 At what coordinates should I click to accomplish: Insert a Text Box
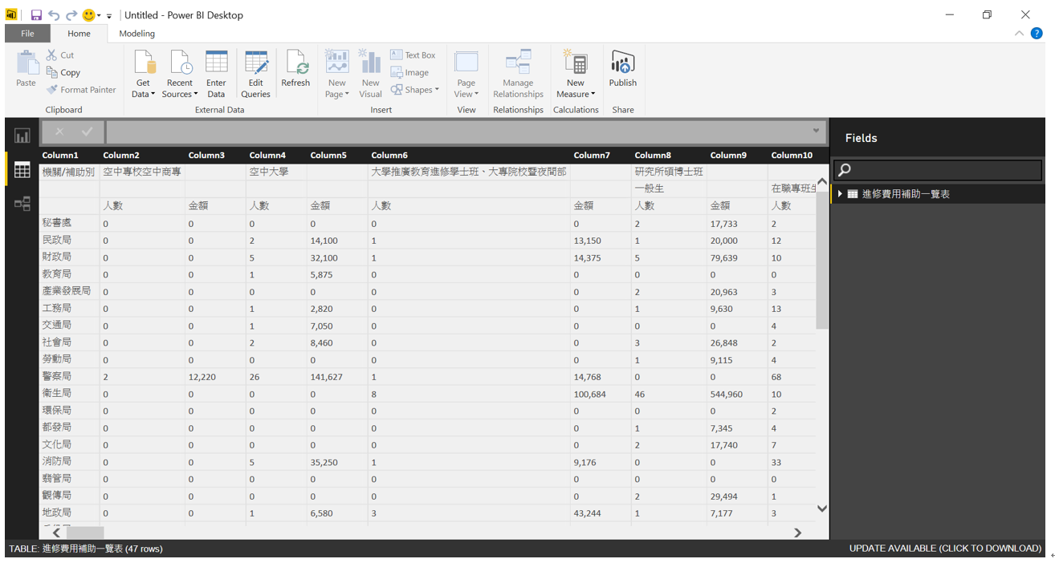(x=413, y=55)
